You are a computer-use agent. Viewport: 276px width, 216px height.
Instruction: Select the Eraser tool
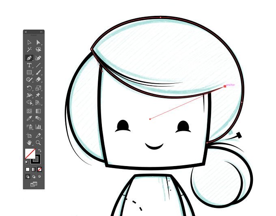point(38,80)
